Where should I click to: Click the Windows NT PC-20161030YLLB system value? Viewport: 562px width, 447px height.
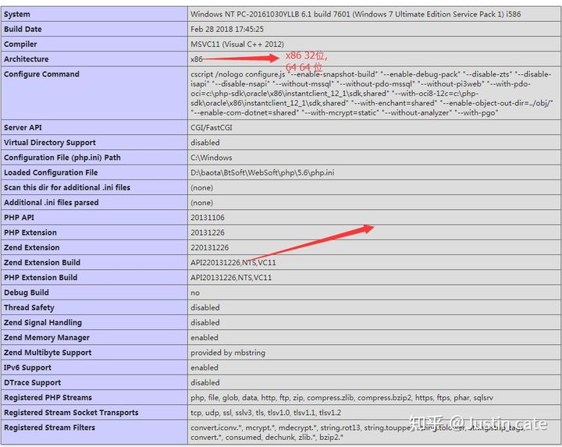(356, 14)
